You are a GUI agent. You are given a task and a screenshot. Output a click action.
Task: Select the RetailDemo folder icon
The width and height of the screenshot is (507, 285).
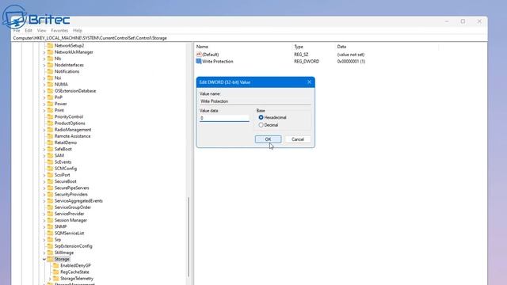(50, 142)
